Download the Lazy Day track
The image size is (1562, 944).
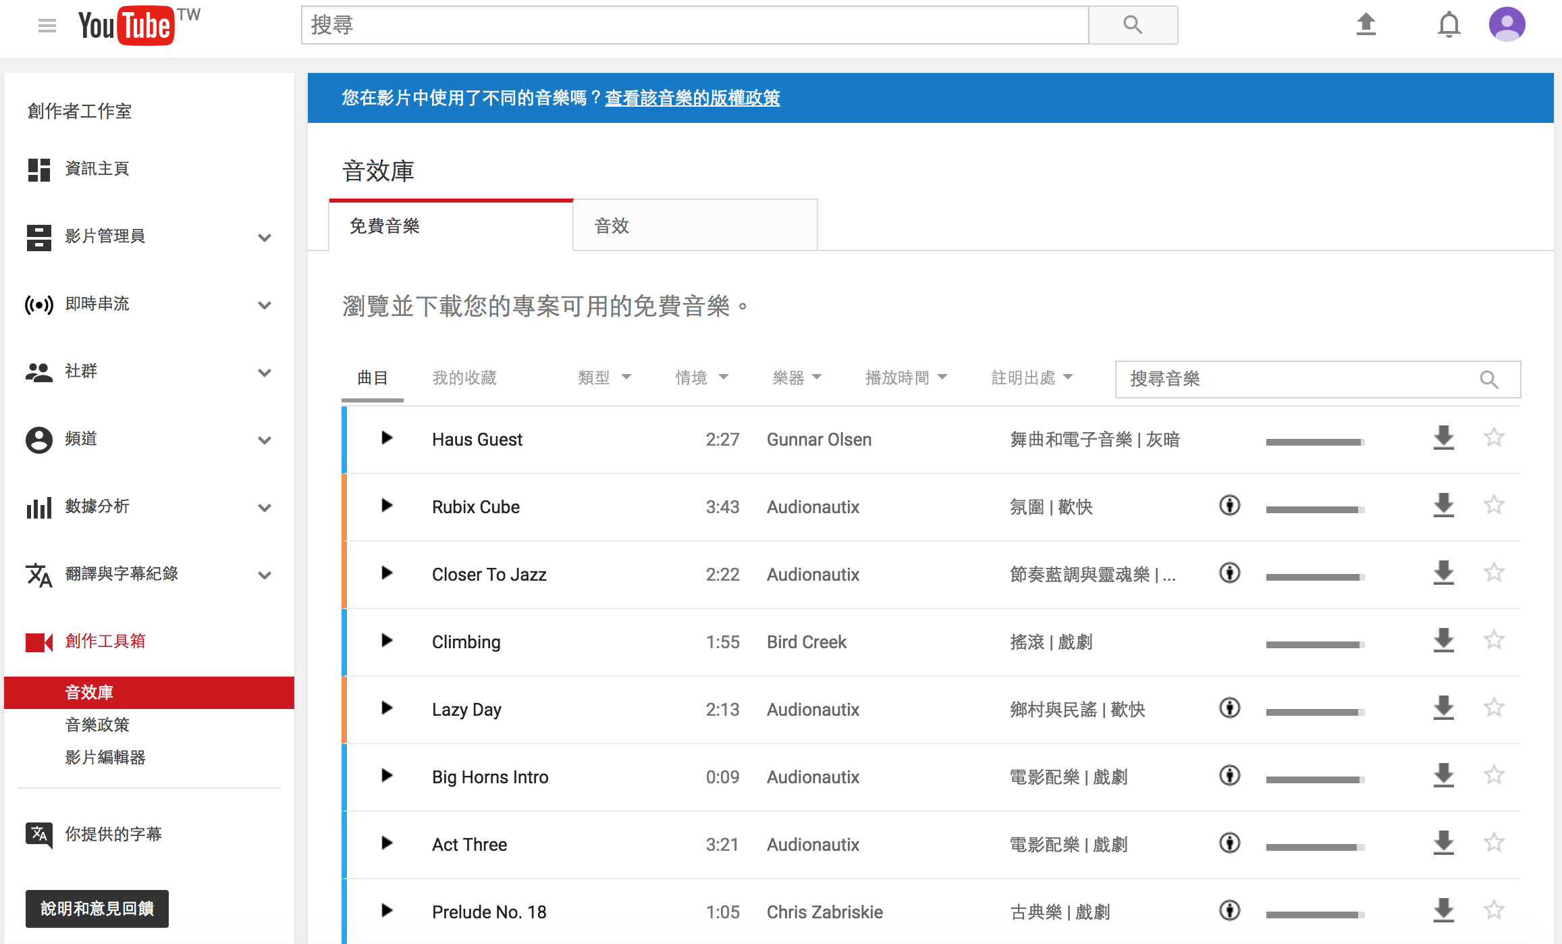pos(1444,708)
